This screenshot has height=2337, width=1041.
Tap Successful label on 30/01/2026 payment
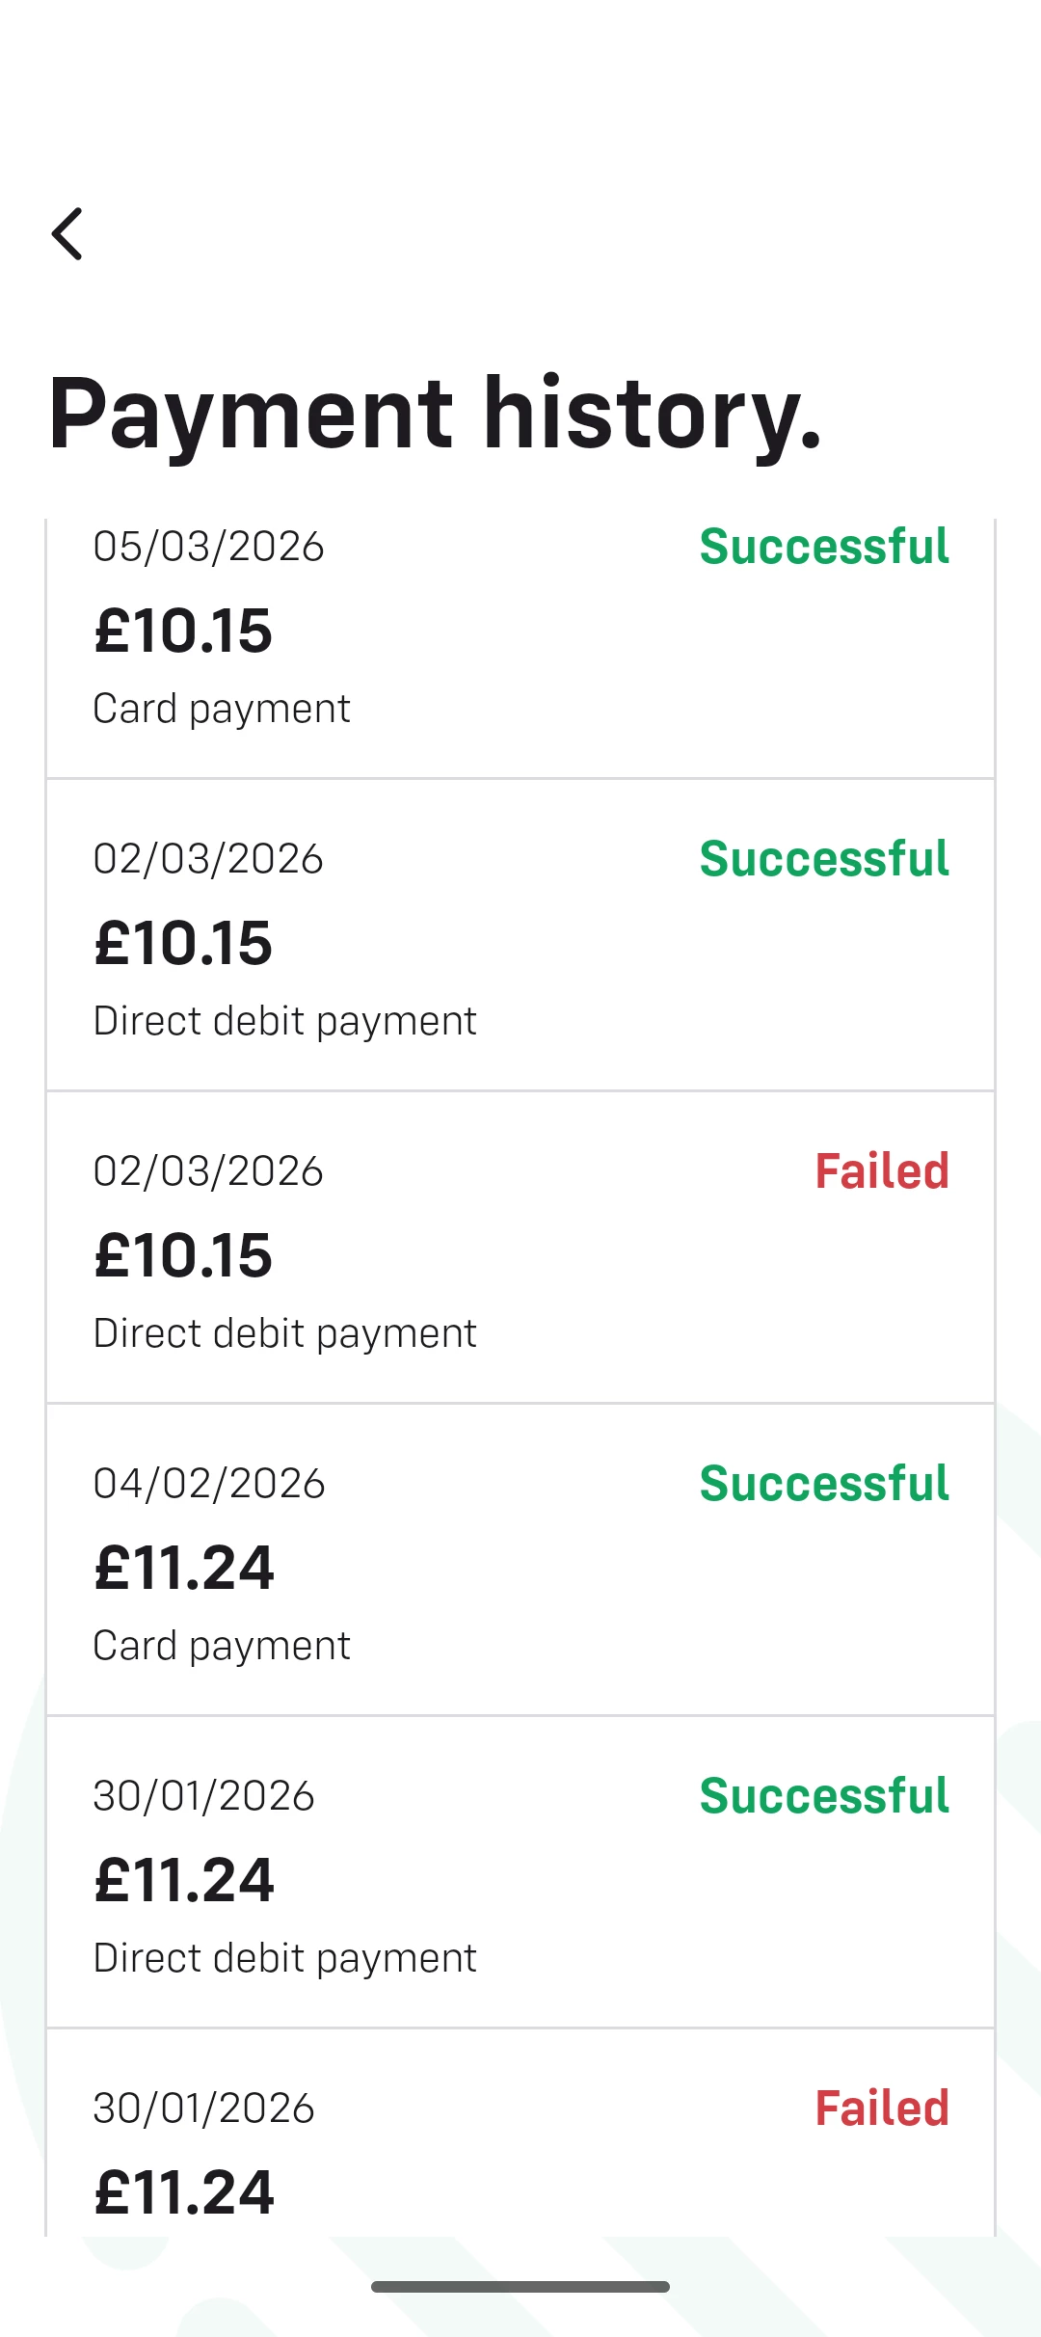pos(824,1796)
